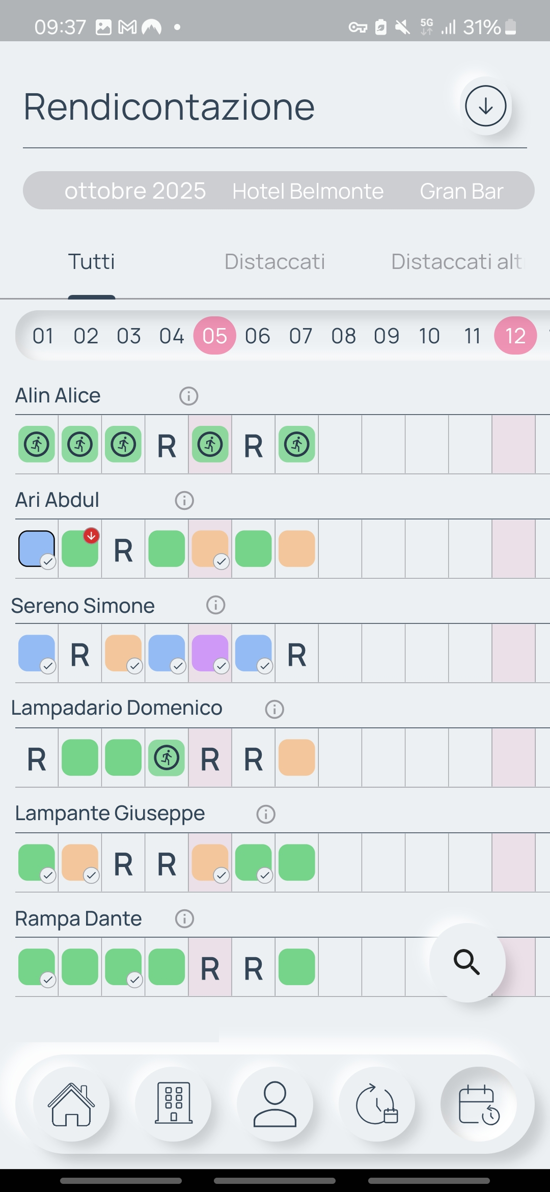Screen dimensions: 550x1192
Task: Open the ottobre 2025 month selector
Action: pyautogui.click(x=135, y=191)
